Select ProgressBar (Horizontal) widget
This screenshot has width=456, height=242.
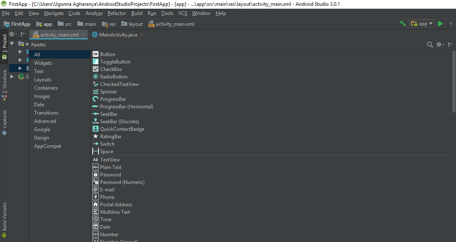[123, 107]
